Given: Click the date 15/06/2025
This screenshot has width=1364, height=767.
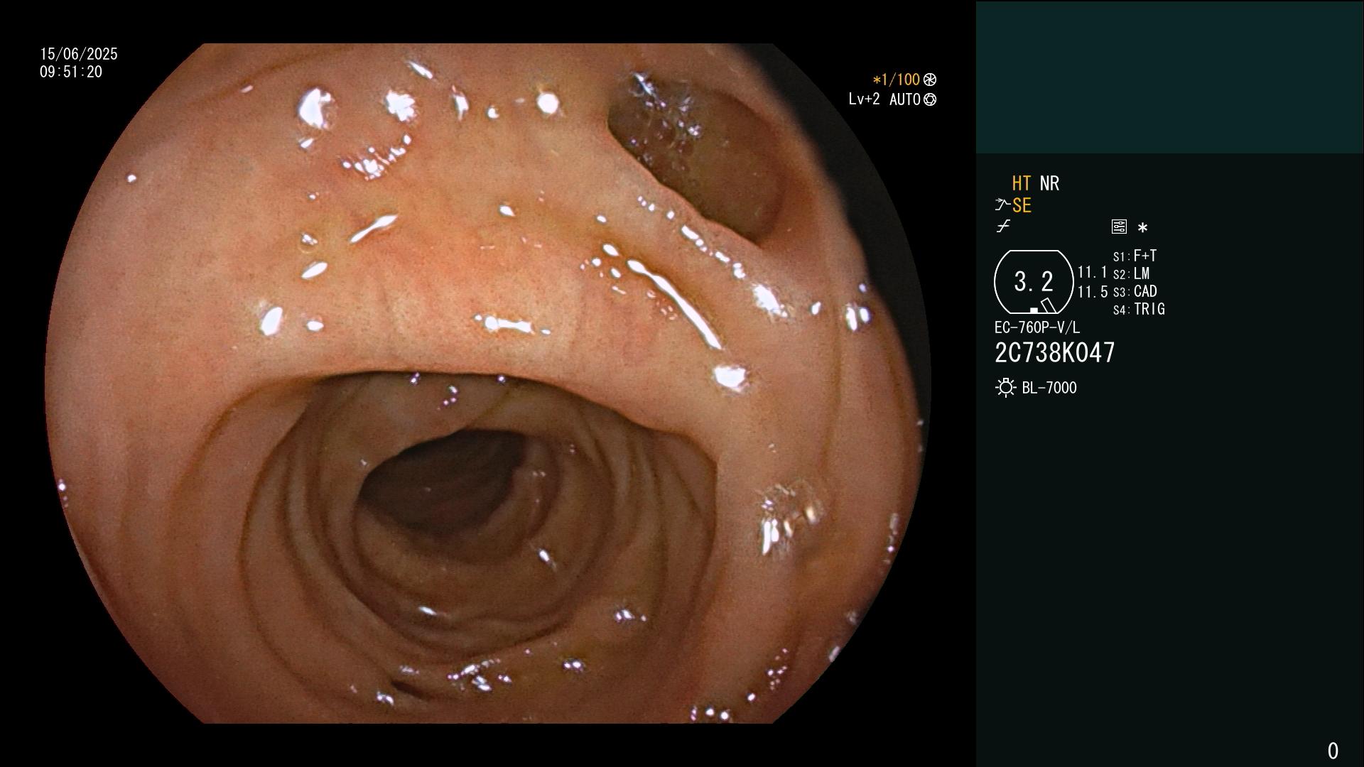Looking at the screenshot, I should click(x=79, y=54).
